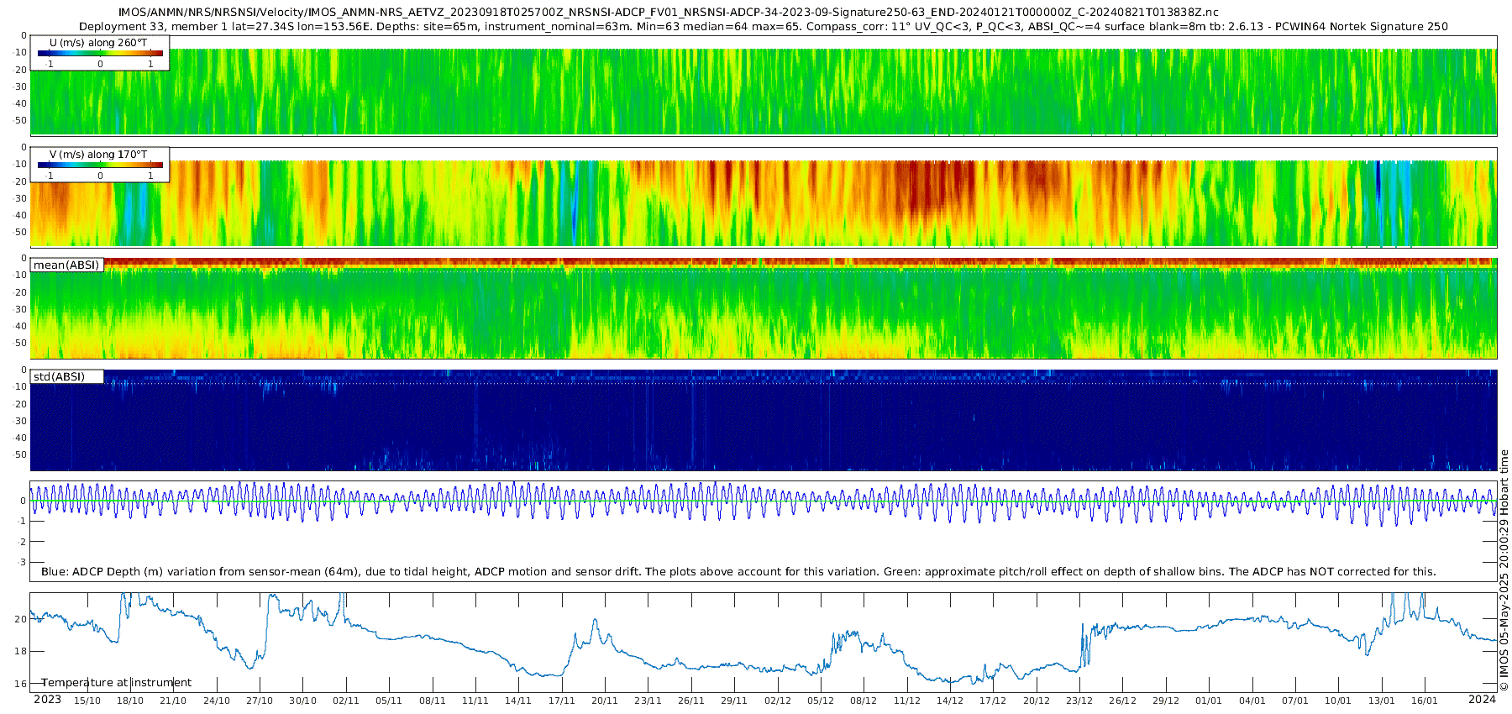Select the 01/01 date tick
This screenshot has width=1512, height=714.
click(1209, 701)
